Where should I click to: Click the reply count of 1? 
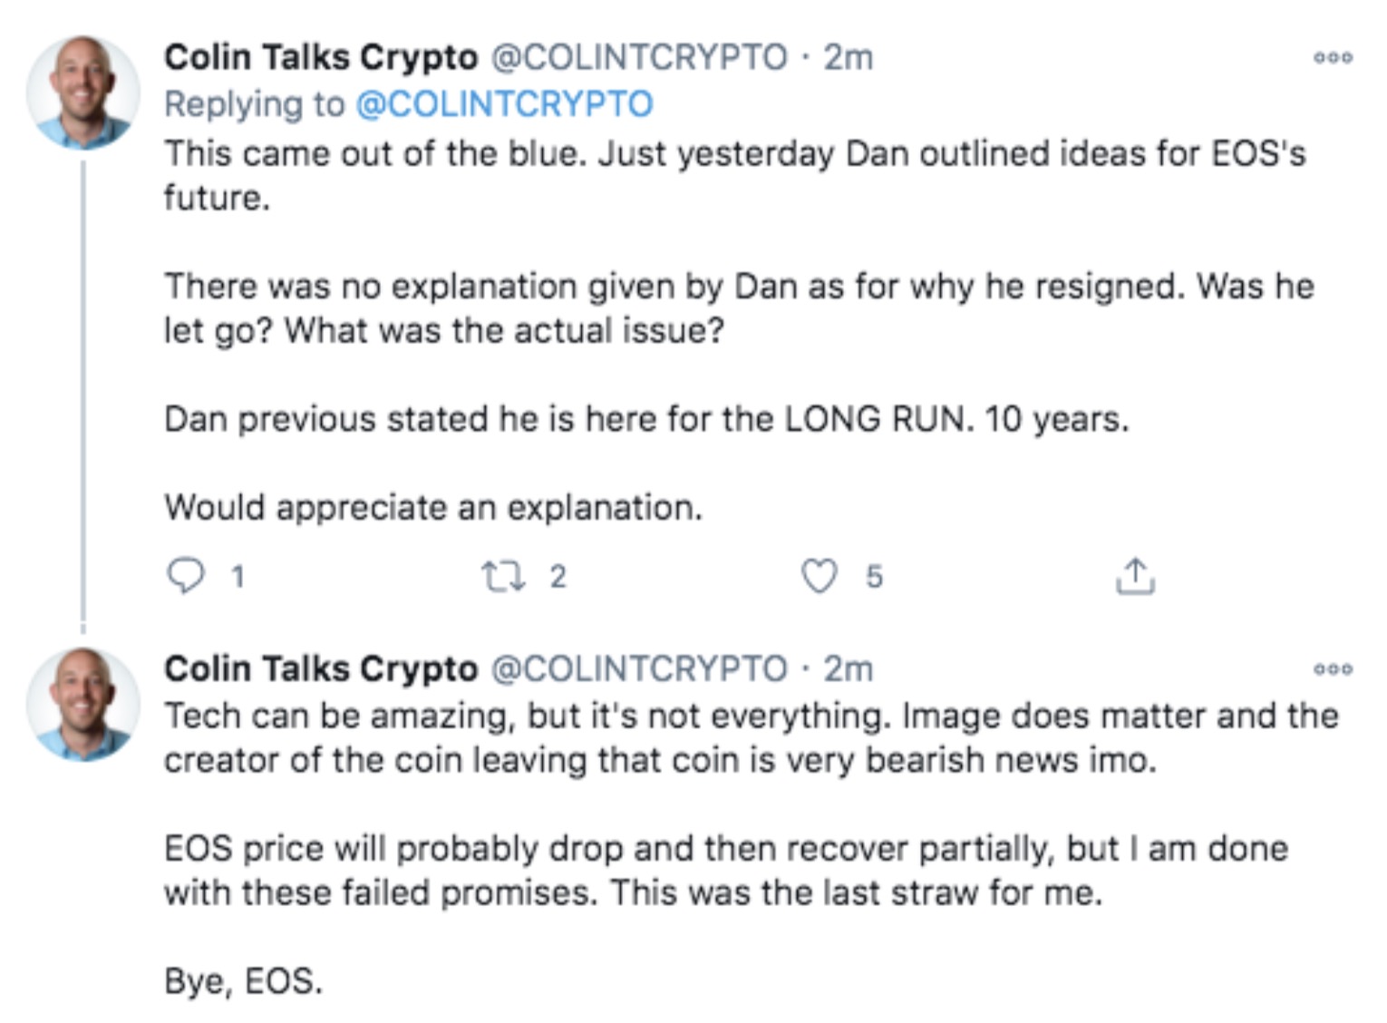pyautogui.click(x=238, y=576)
